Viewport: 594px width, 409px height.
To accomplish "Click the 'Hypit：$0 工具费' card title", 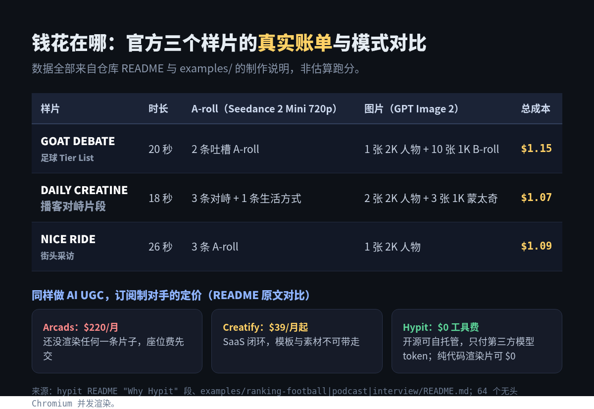I will click(441, 327).
